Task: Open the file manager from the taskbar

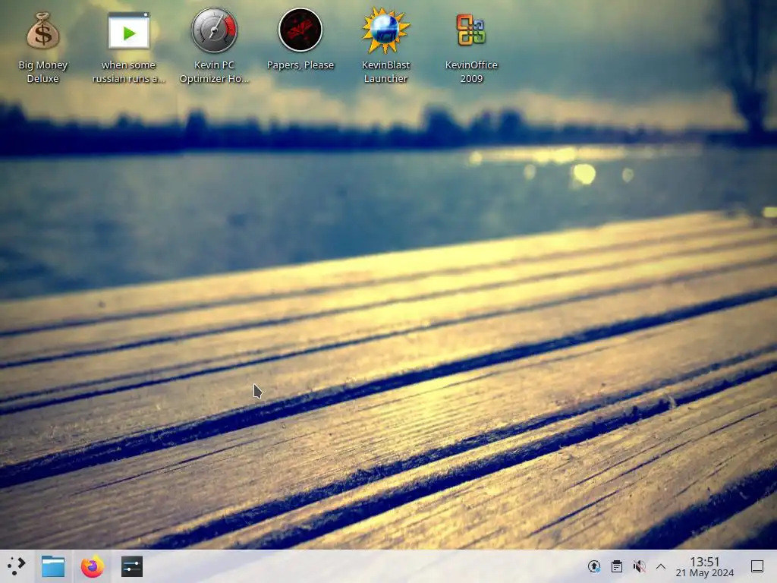Action: pyautogui.click(x=53, y=566)
